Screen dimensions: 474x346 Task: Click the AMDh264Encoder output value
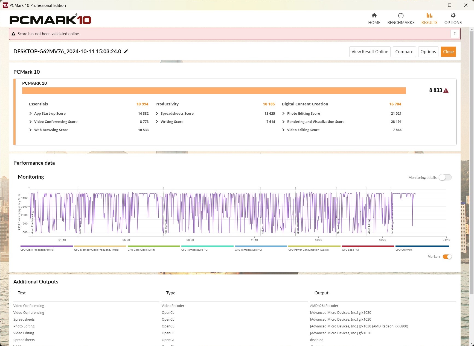[324, 306]
